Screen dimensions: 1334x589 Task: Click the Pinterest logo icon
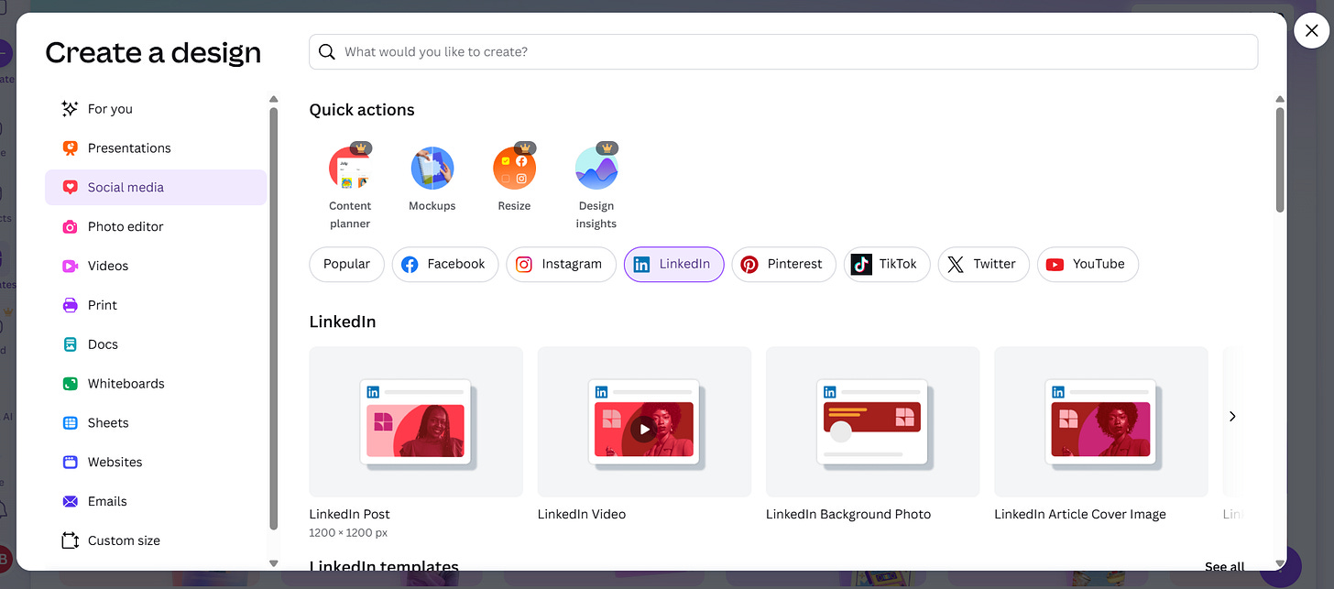749,265
